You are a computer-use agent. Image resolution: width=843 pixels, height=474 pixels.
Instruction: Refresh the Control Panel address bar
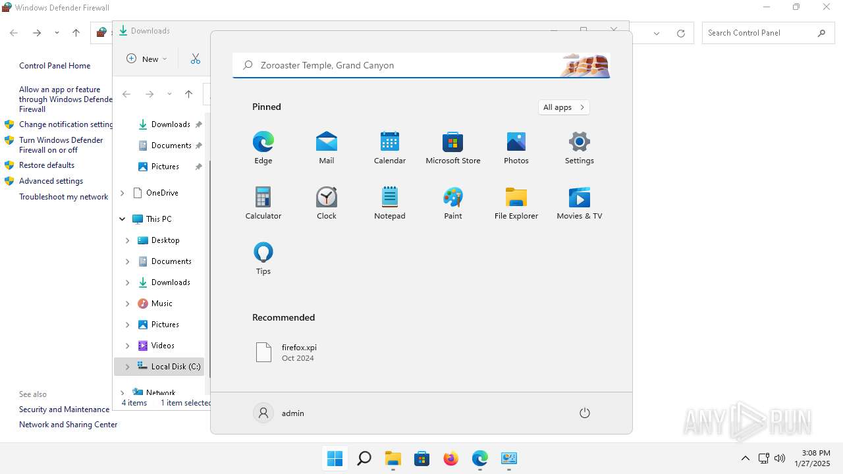pos(681,33)
